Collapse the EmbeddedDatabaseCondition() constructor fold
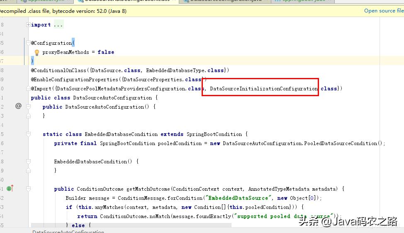Screen dimensions: 404x233 pyautogui.click(x=28, y=161)
